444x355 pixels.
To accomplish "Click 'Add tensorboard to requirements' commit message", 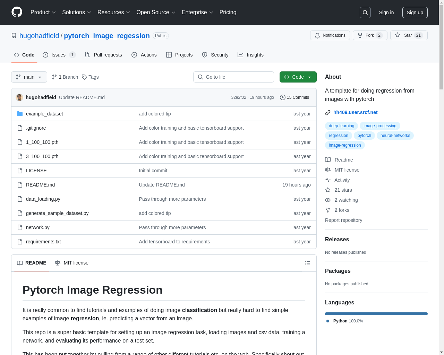I will [x=174, y=242].
